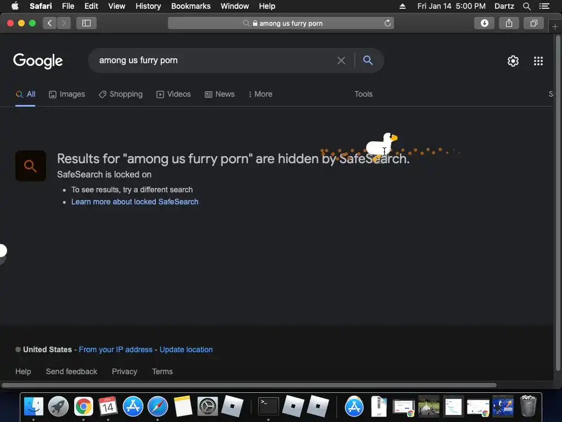Switch to the Videos tab
562x422 pixels.
[x=173, y=95]
